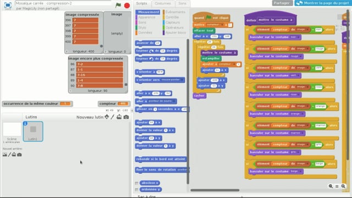Select the Apparence block category

(x=146, y=17)
